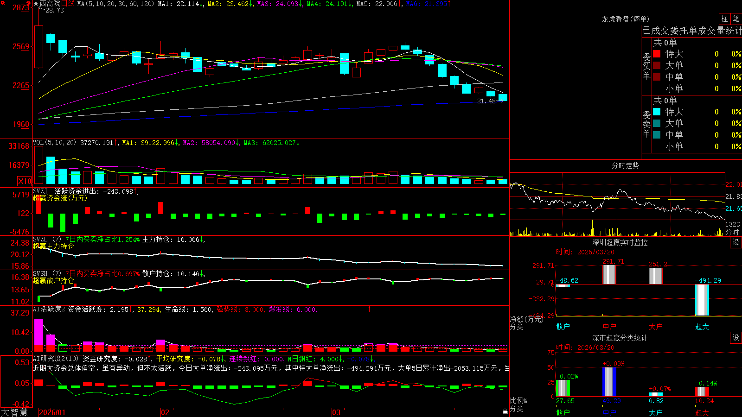Click the teal 中单 sell-order swatch

[x=657, y=135]
